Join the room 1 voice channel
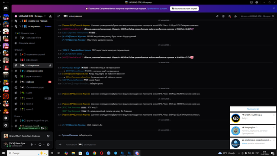 [33, 98]
